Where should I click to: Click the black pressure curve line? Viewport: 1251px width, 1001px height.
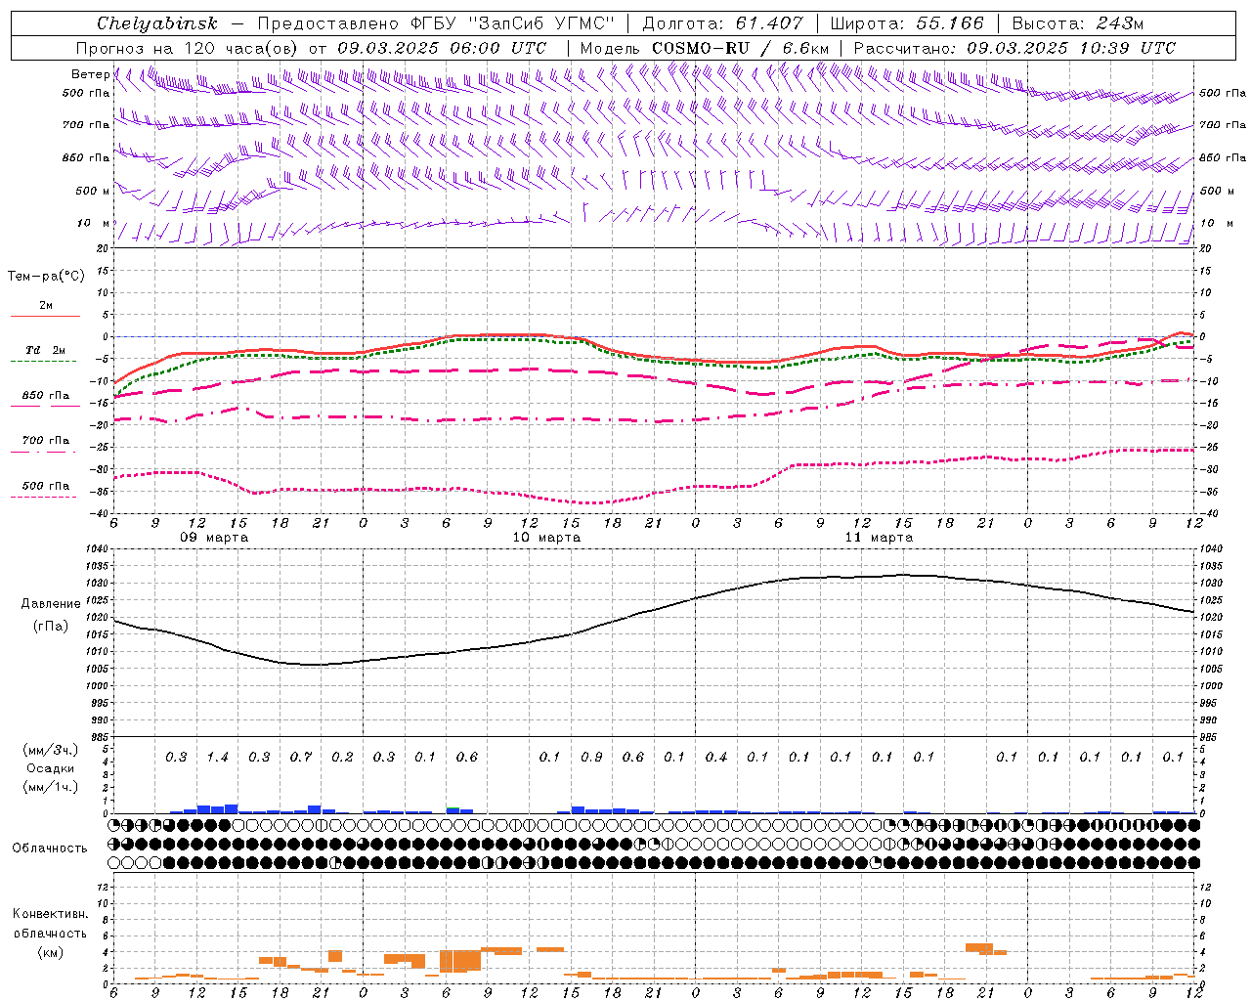(x=653, y=612)
